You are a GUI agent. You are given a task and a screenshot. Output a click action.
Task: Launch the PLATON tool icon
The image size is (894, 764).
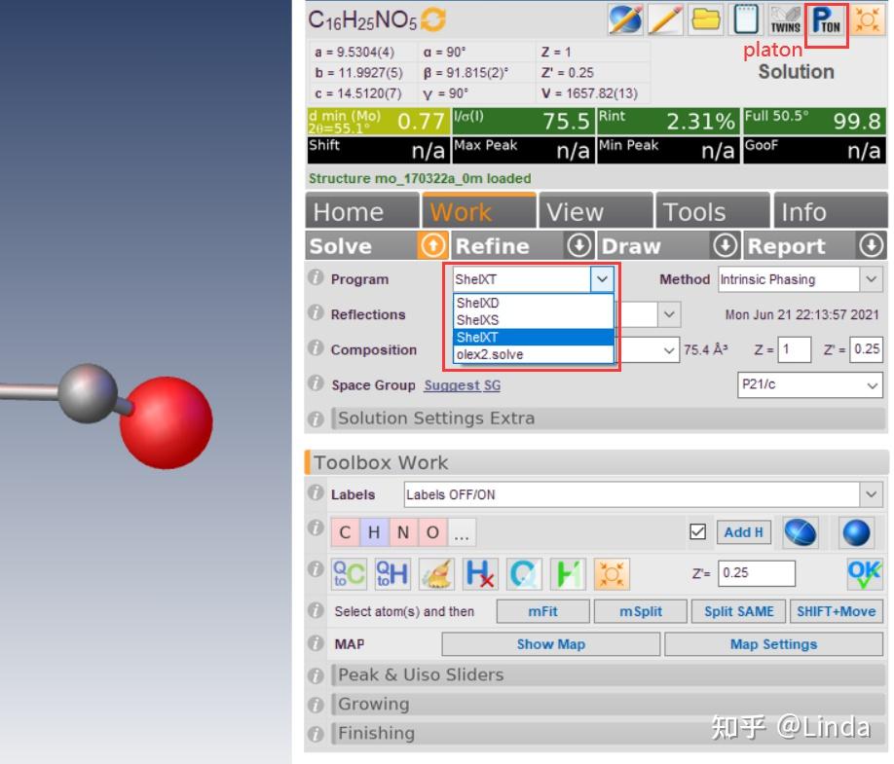[x=827, y=21]
